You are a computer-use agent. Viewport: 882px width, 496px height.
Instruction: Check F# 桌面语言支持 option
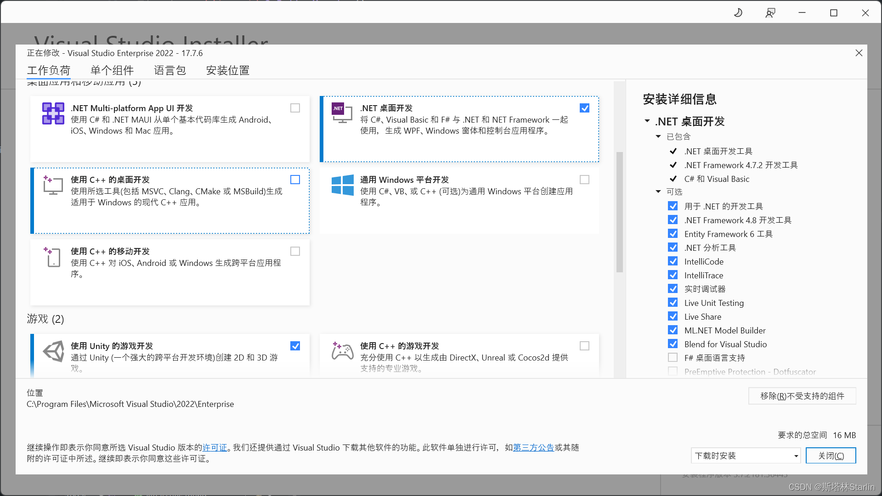coord(673,358)
